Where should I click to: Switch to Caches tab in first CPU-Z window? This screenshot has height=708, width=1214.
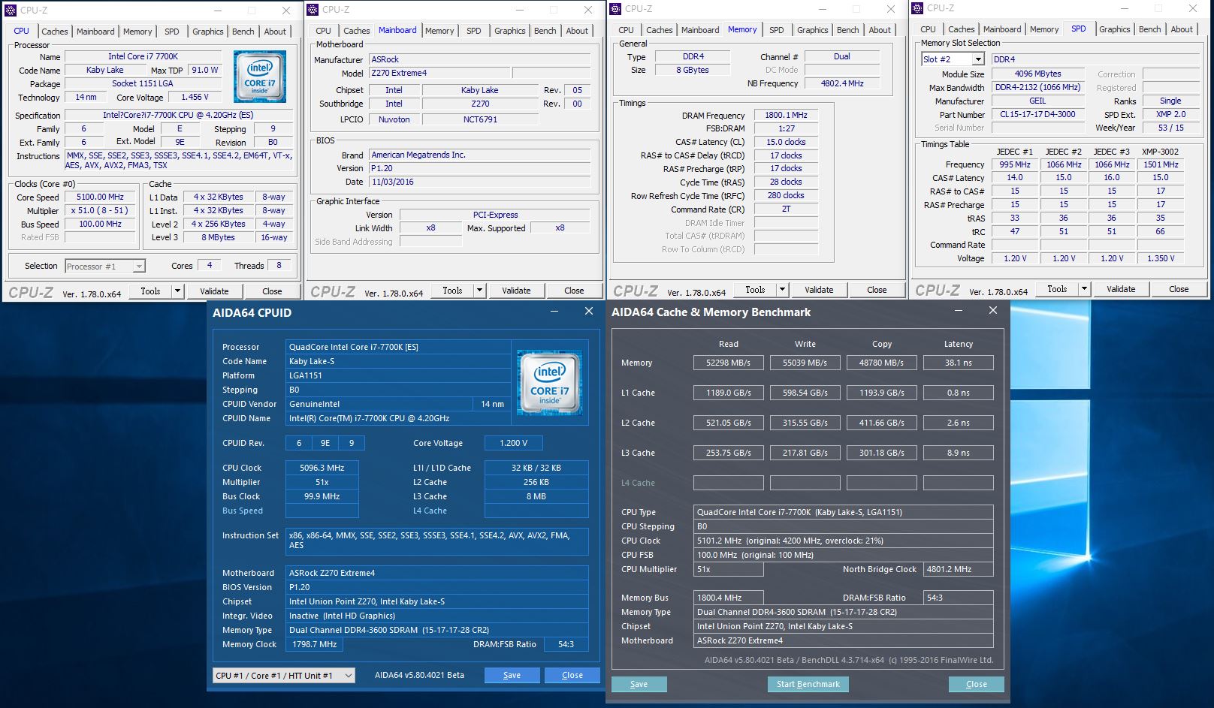55,32
